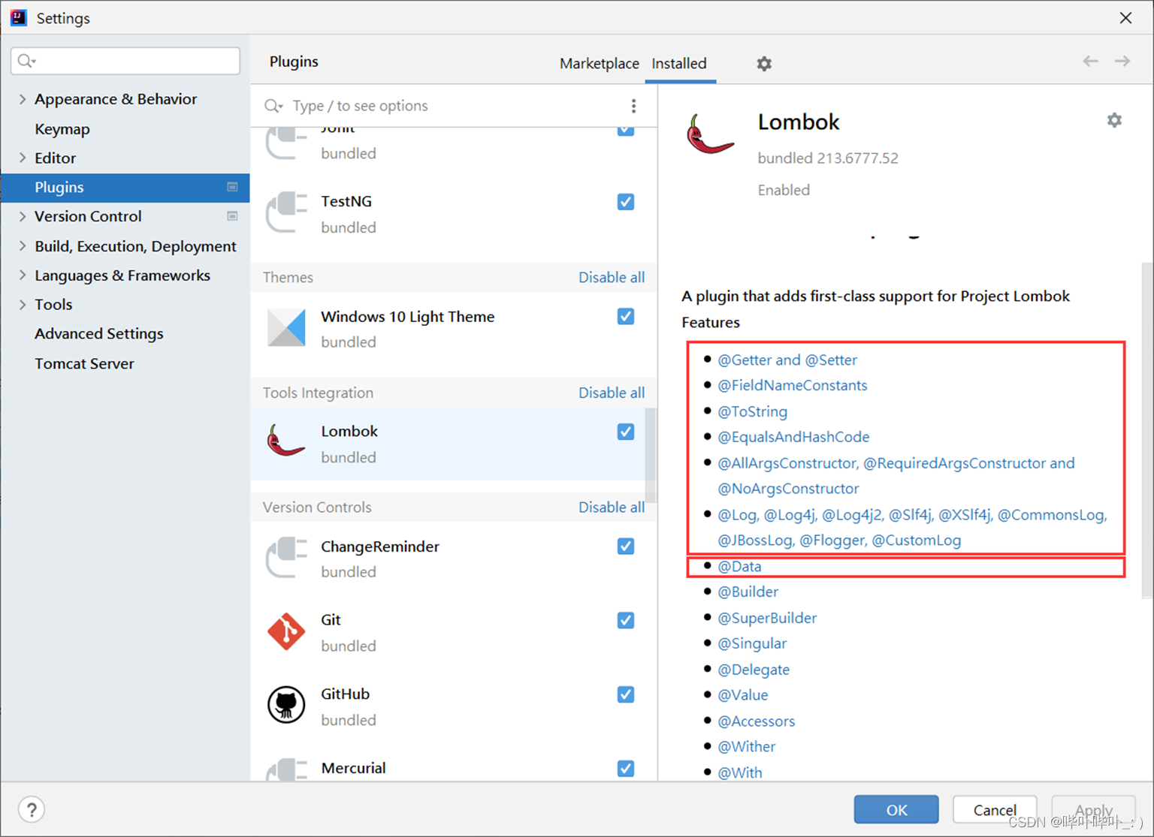Uncheck Windows 10 Light Theme plugin

tap(626, 317)
